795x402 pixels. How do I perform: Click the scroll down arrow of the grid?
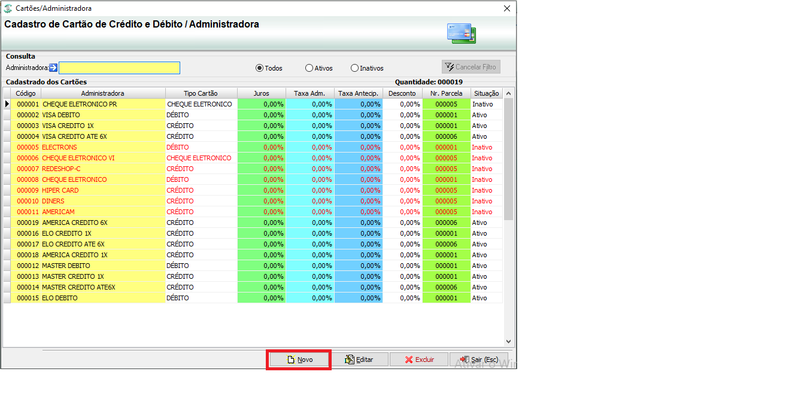(x=509, y=342)
